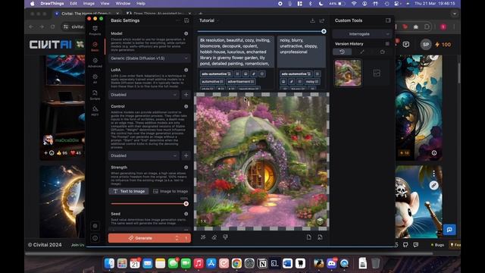Click the info icon next to Strength
485x273 pixels.
tap(186, 167)
